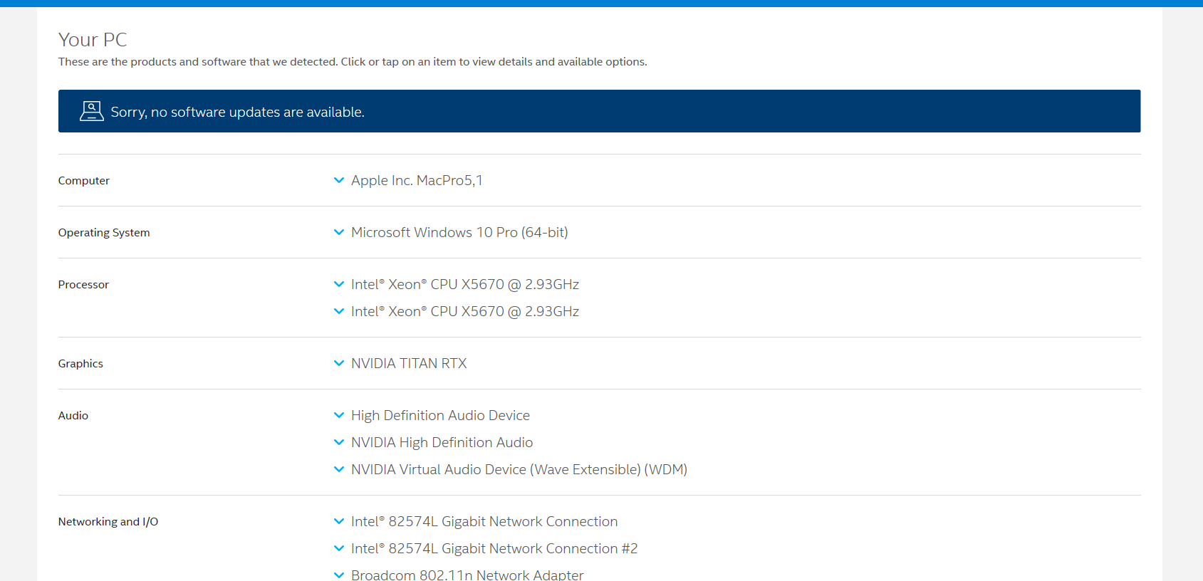Screen dimensions: 1203x581
Task: Open Broadcom 802.11n Network Adapter details
Action: (467, 574)
